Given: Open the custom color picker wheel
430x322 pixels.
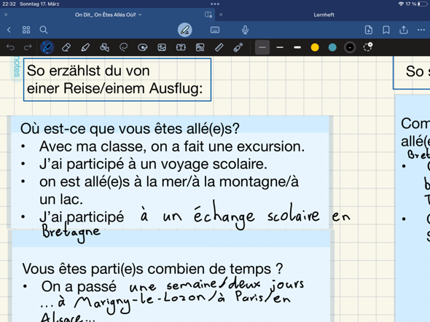Looking at the screenshot, I should pos(368,47).
